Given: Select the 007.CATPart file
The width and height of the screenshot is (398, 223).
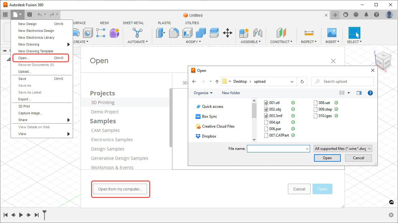Looking at the screenshot, I should [x=276, y=135].
